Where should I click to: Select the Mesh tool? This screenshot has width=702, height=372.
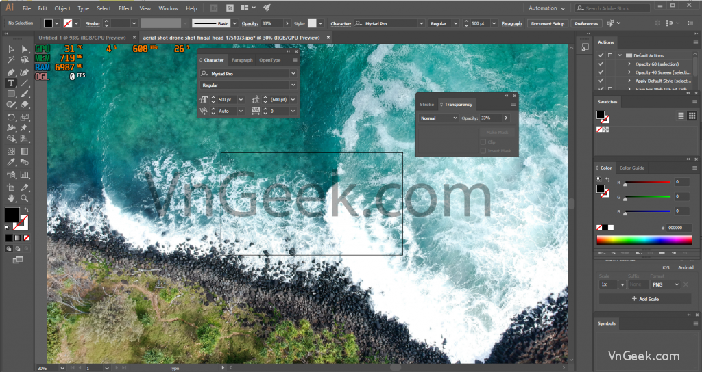click(11, 151)
